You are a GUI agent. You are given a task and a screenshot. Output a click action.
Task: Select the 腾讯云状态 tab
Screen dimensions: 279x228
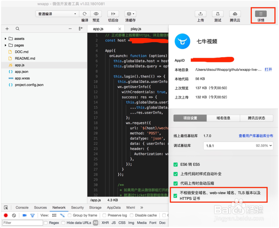coord(257,118)
